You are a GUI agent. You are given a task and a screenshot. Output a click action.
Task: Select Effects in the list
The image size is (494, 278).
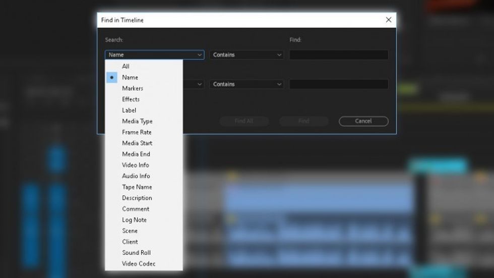point(144,99)
